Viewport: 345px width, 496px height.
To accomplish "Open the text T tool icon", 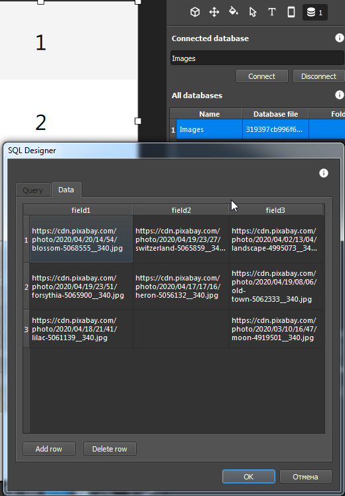I will click(271, 12).
